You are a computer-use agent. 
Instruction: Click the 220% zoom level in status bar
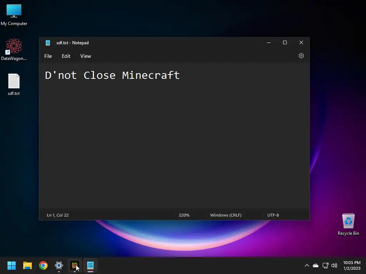tap(184, 215)
